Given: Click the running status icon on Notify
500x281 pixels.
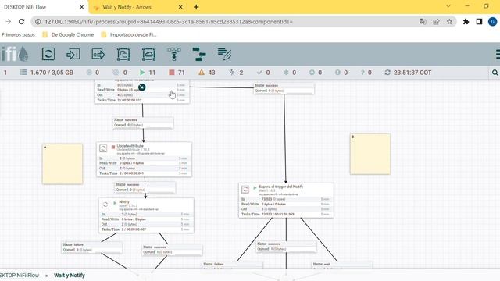Looking at the screenshot, I should [x=115, y=203].
